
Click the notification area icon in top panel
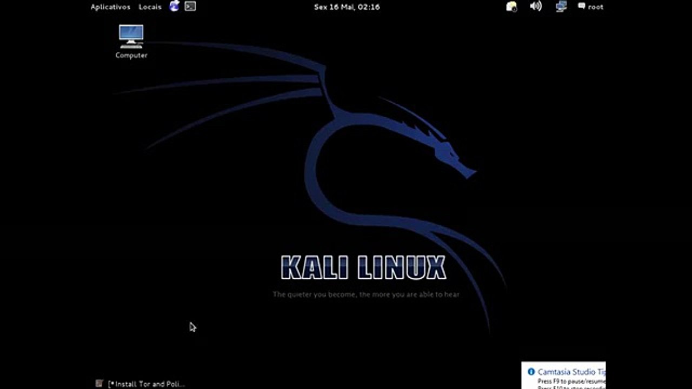511,6
